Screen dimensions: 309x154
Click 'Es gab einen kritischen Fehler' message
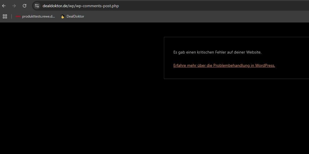click(217, 52)
